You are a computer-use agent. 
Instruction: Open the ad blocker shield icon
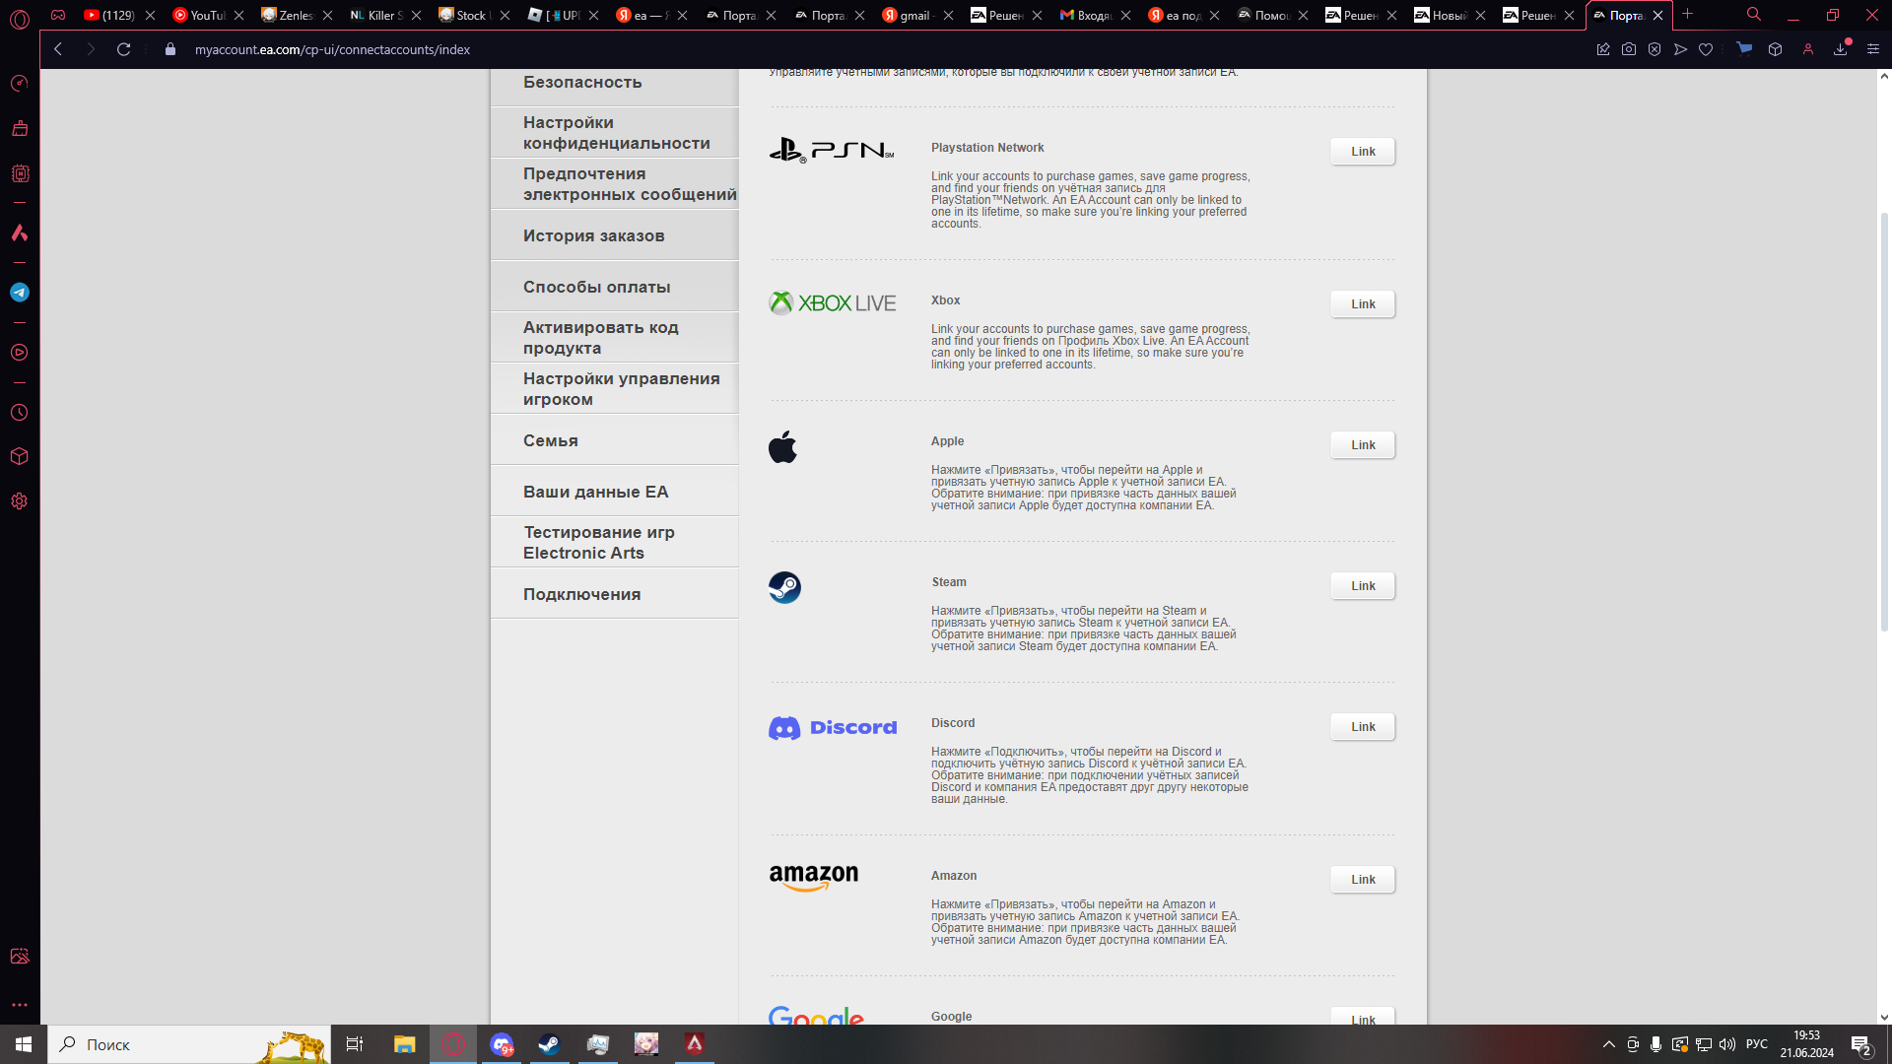point(1655,49)
